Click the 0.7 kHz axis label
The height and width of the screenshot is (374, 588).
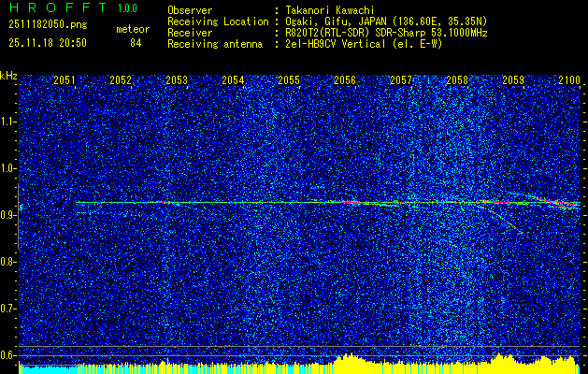[x=8, y=309]
